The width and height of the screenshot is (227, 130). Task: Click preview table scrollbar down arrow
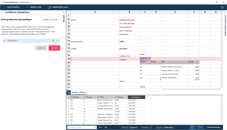click(222, 123)
